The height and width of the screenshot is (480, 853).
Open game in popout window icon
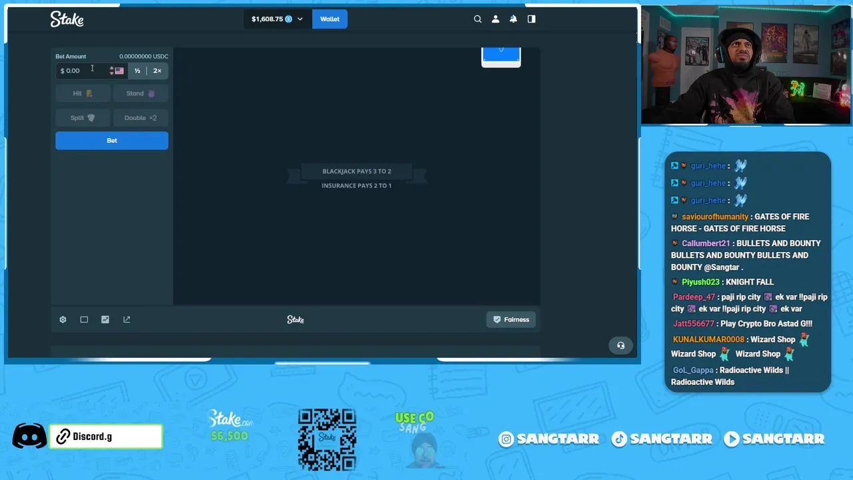pyautogui.click(x=127, y=319)
